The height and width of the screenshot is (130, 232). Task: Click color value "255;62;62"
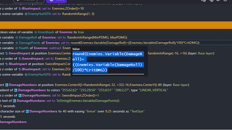tap(70, 90)
